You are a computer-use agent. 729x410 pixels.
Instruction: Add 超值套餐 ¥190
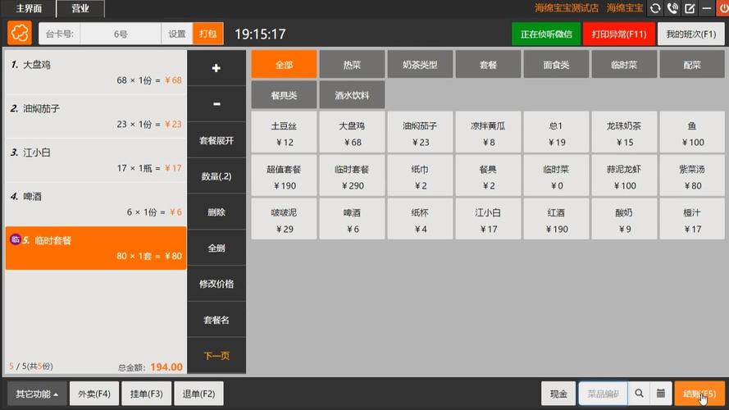coord(284,176)
